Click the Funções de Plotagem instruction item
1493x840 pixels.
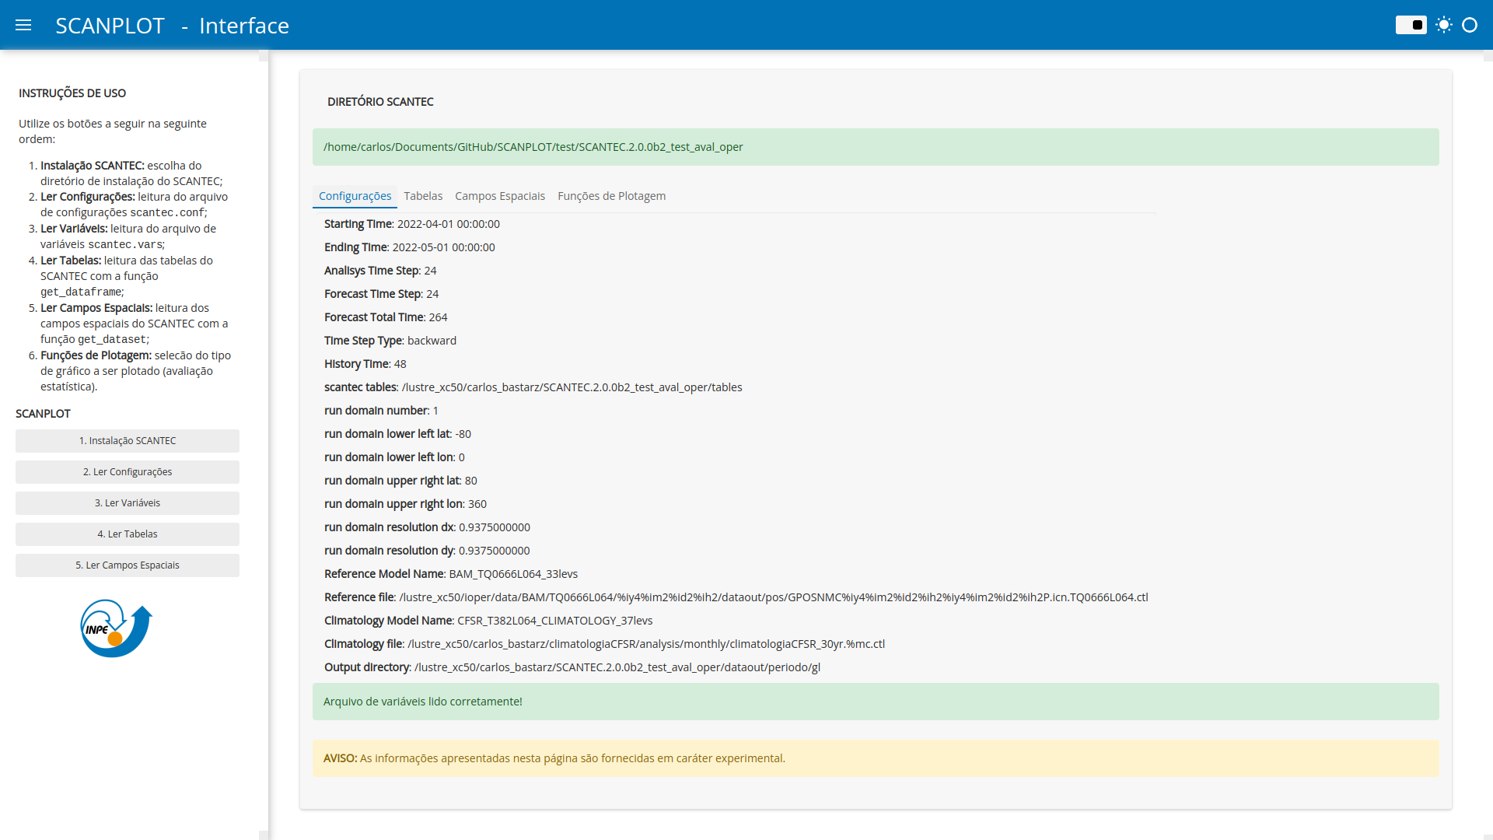pos(136,371)
